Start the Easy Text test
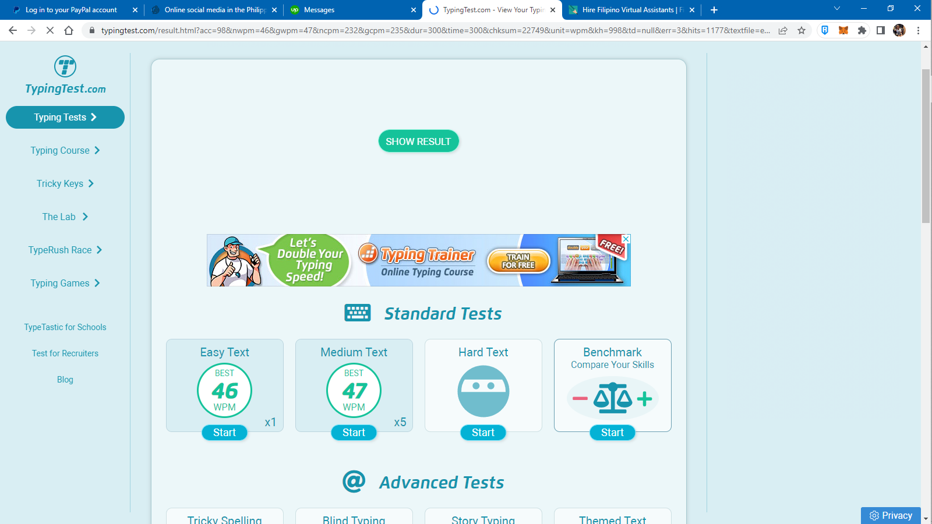The height and width of the screenshot is (524, 932). tap(225, 433)
